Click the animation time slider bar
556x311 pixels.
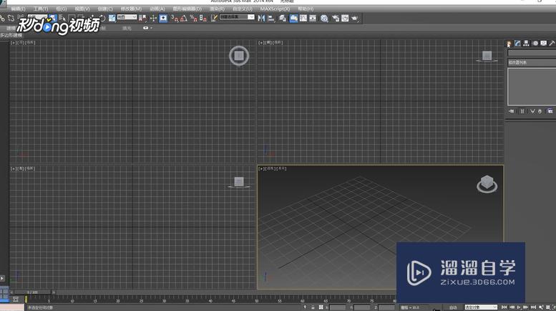click(x=39, y=292)
